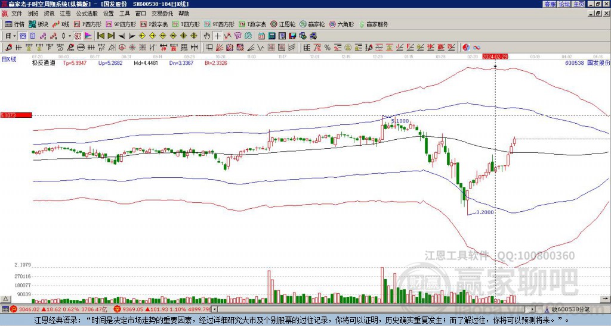The height and width of the screenshot is (326, 611).
Task: Select the red pen drawing tool
Action: [x=8, y=48]
